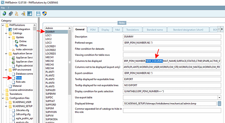Click the PARTadmin application icon in title bar

click(x=3, y=2)
